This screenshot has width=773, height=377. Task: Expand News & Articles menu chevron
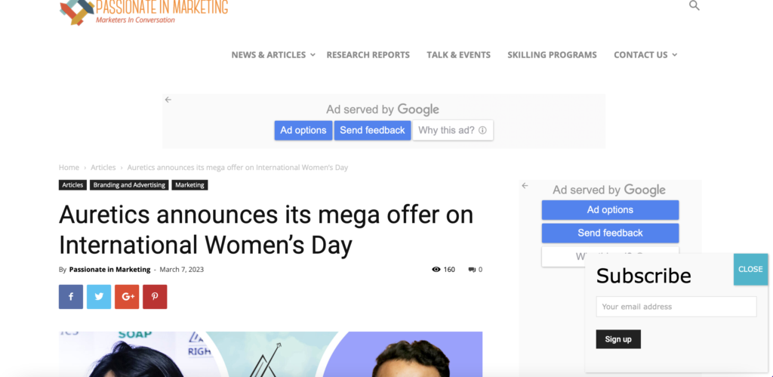pos(313,54)
